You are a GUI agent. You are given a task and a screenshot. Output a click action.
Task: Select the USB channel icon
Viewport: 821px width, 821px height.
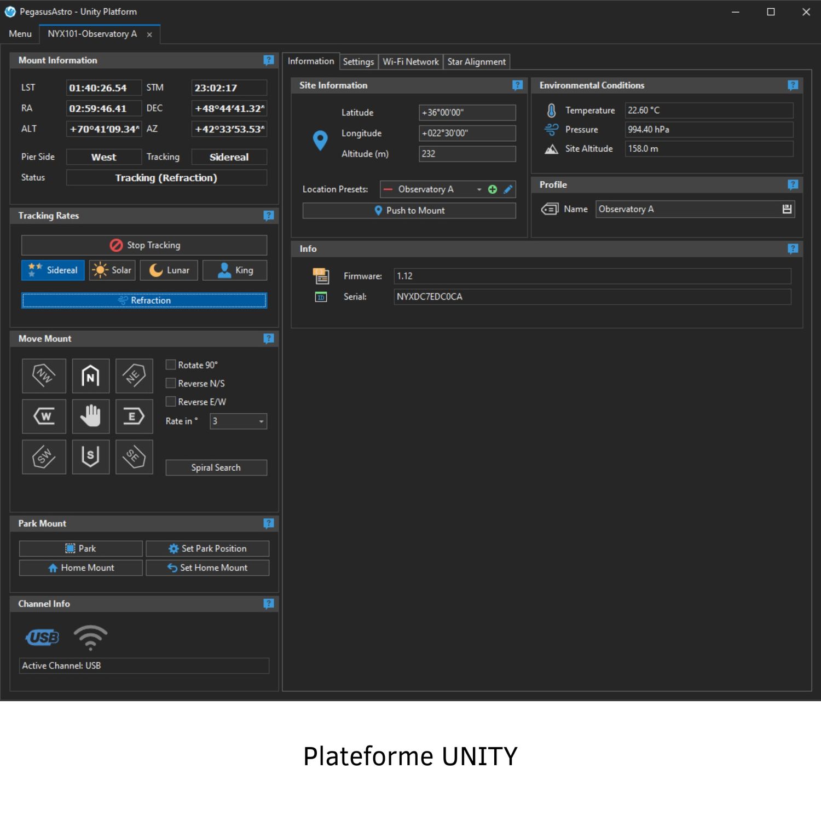click(43, 637)
